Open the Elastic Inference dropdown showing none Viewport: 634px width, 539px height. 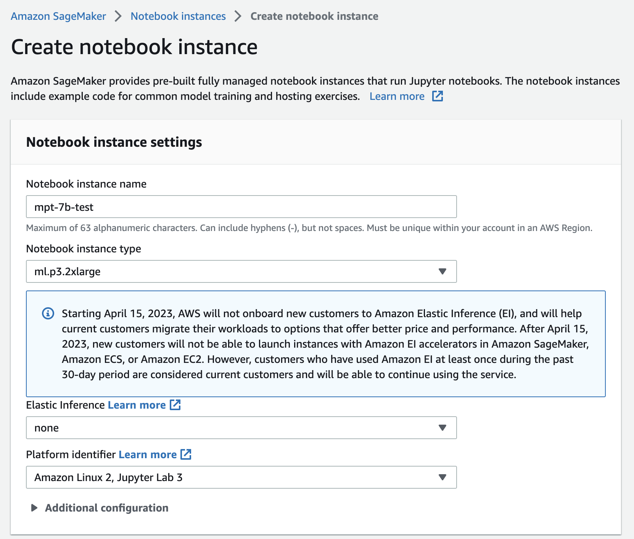240,428
